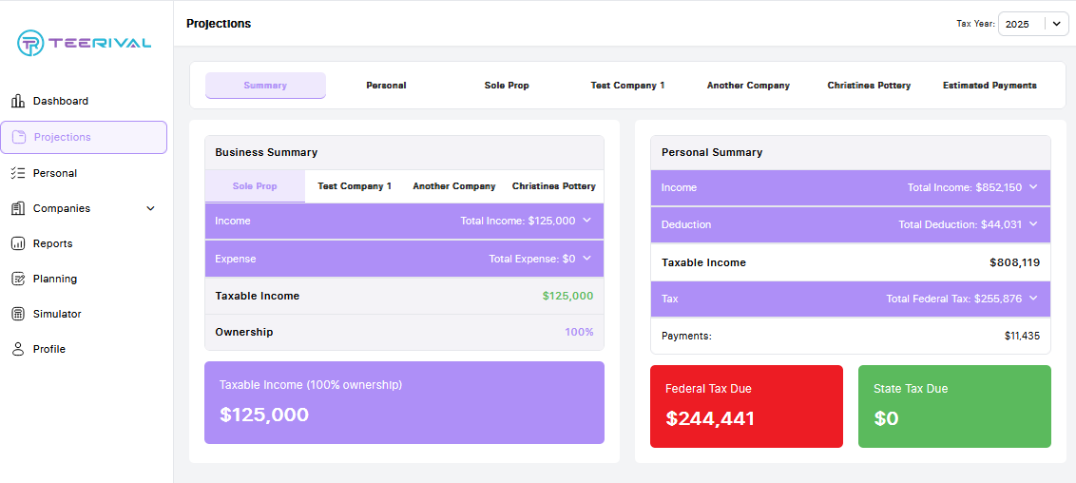Click the Simulator calculator icon
Viewport: 1076px width, 483px height.
coord(17,314)
